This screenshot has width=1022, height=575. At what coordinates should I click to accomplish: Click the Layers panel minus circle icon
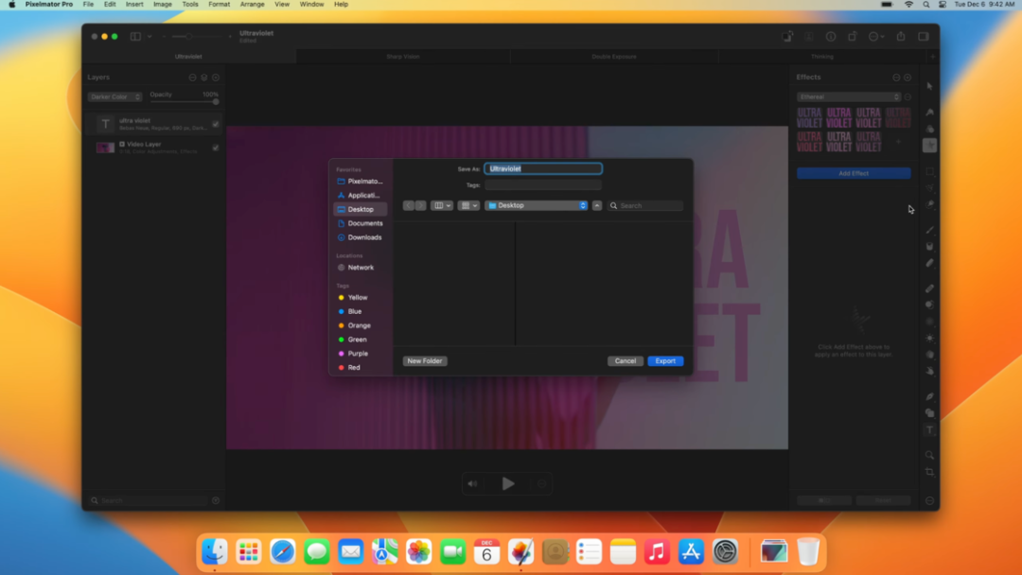pyautogui.click(x=192, y=78)
